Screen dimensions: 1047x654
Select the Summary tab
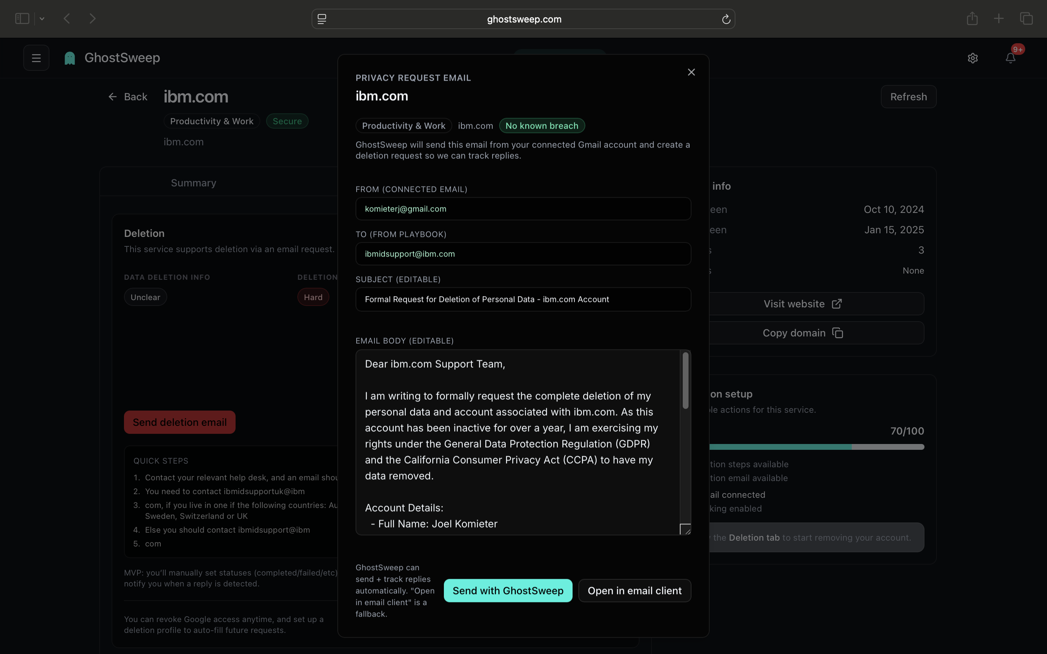pos(193,183)
